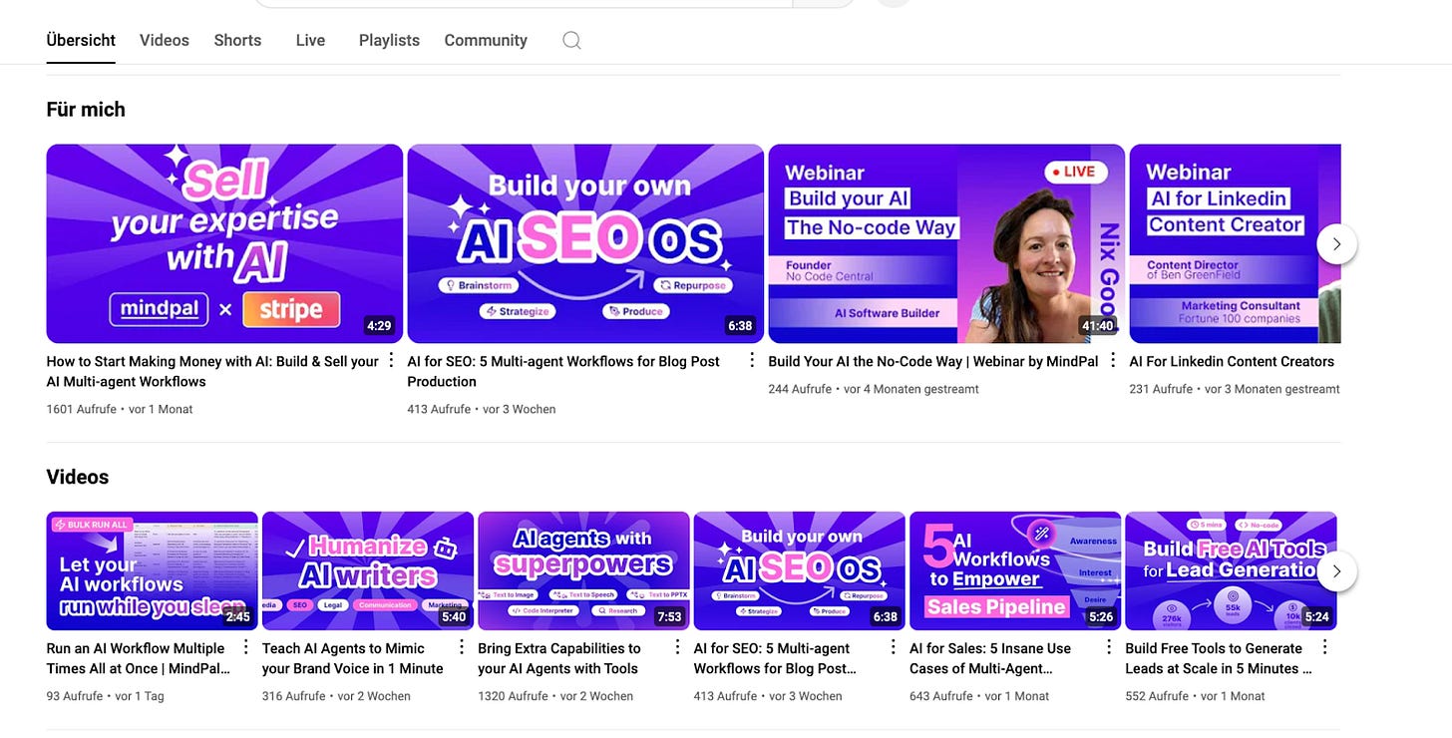Click '231 Aufrufe • vor 3 Monaten gestreamt' text
The height and width of the screenshot is (738, 1452).
[x=1235, y=389]
